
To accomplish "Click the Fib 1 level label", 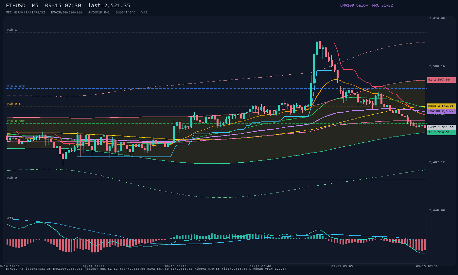I will (x=12, y=30).
